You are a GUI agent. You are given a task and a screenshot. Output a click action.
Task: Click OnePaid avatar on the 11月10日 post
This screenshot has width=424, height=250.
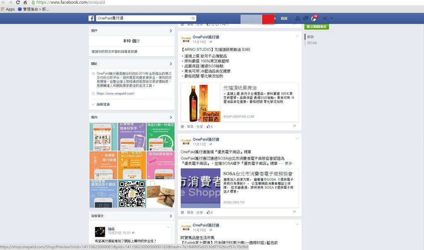pos(186,227)
